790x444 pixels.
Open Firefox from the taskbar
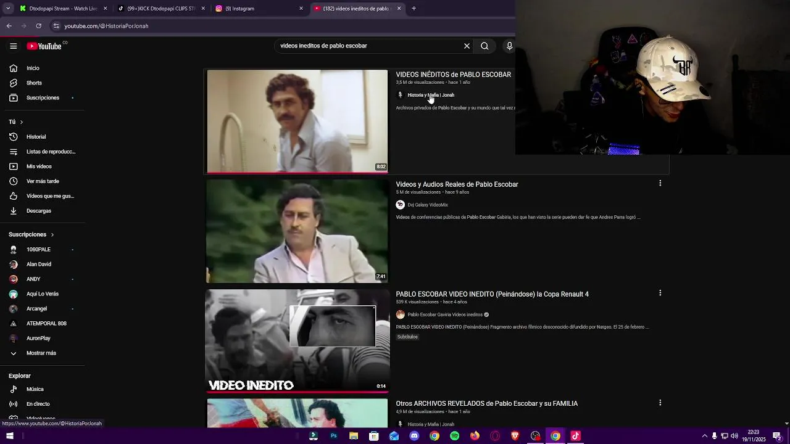pos(475,436)
